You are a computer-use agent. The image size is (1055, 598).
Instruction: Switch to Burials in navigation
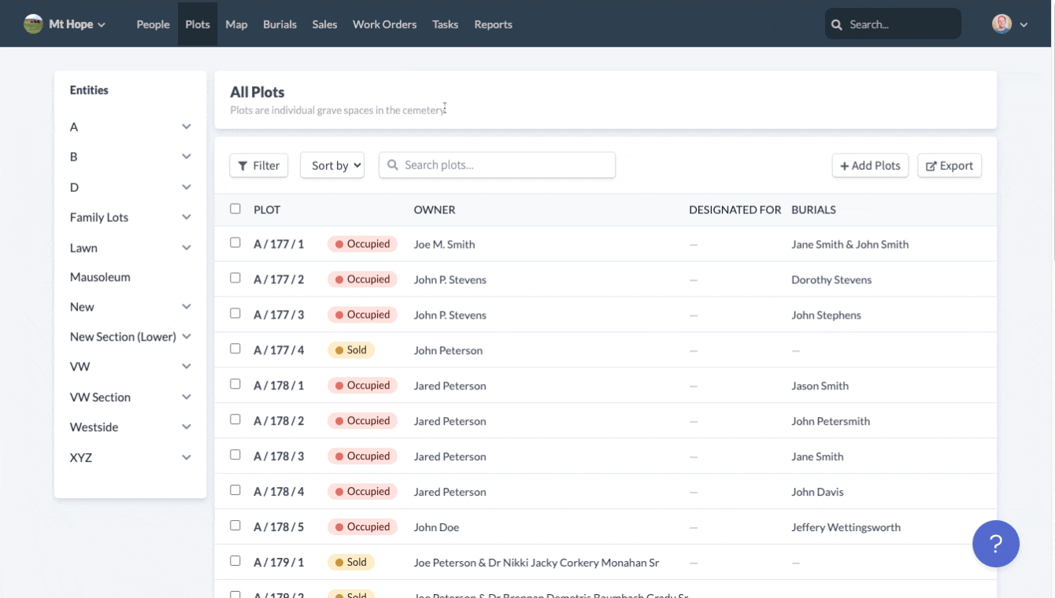click(x=279, y=24)
